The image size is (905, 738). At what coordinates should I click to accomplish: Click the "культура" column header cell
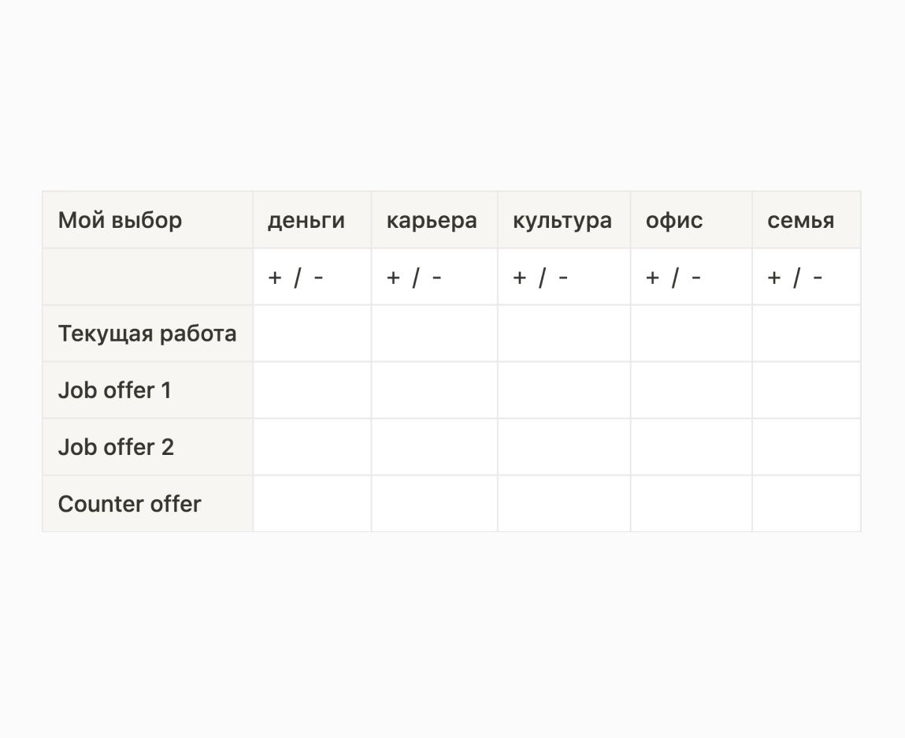564,220
